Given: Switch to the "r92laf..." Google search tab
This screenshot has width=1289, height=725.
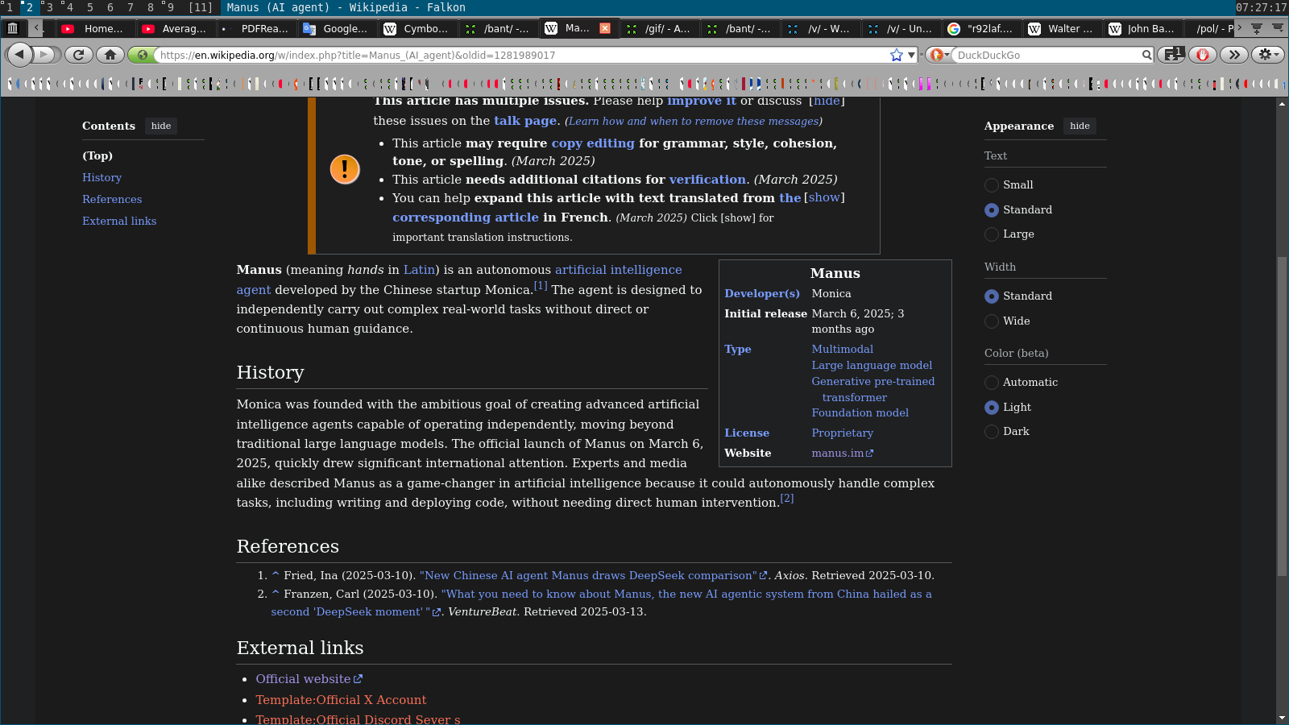Looking at the screenshot, I should [981, 28].
